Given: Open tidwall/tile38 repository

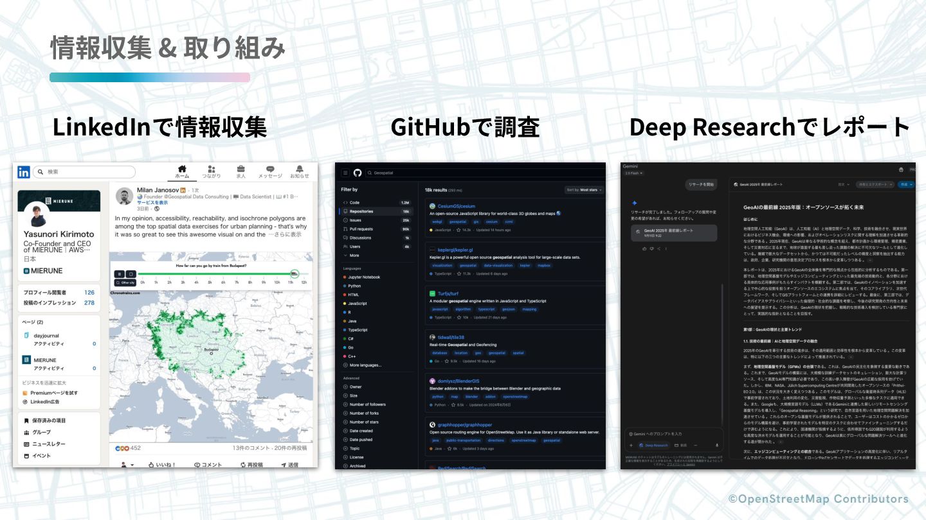Looking at the screenshot, I should [451, 337].
